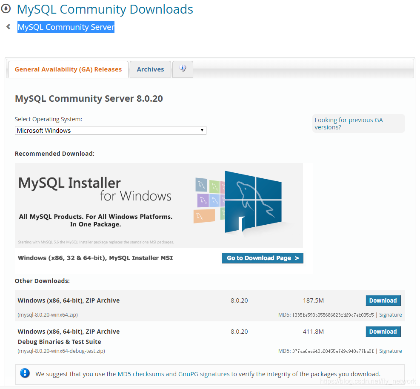This screenshot has height=389, width=420.
Task: Click the (mysql-8.0.20-winx64-debug-test.zip) filename text
Action: point(61,351)
